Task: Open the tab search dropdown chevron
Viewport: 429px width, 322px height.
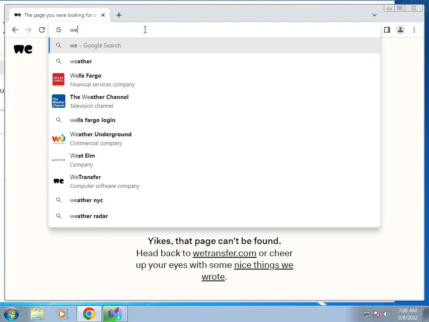Action: pyautogui.click(x=374, y=15)
